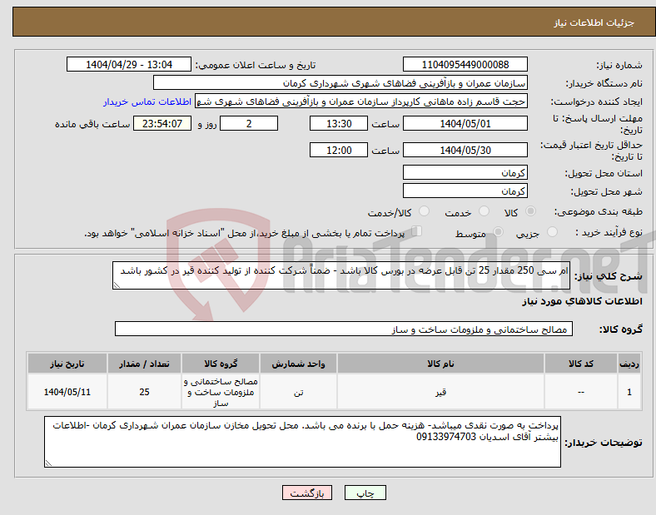Click the need number field 1104095449000088
Image resolution: width=656 pixels, height=515 pixels.
coord(465,65)
